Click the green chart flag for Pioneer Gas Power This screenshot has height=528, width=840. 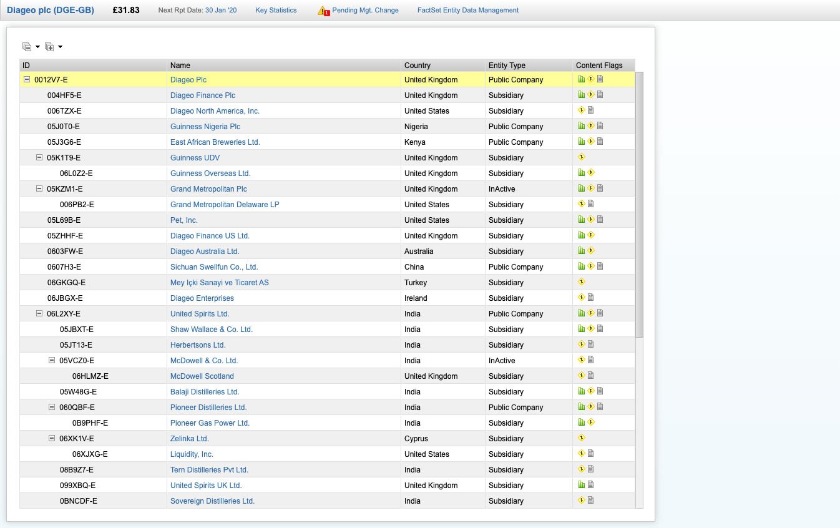(x=582, y=423)
